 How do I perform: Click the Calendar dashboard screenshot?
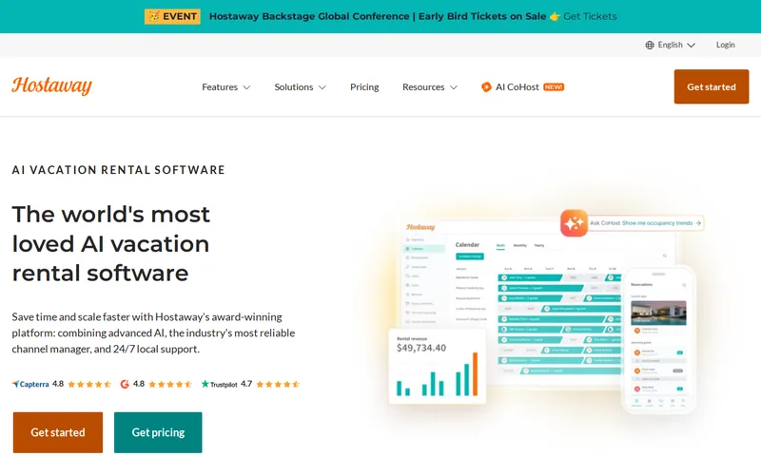coord(537,303)
